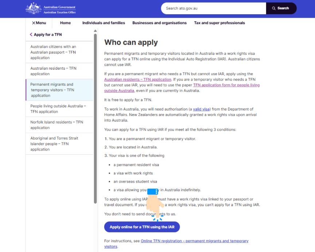Click the Search button with magnifier icon
The width and height of the screenshot is (315, 252).
[281, 8]
